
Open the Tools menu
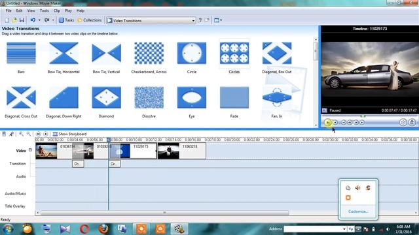pyautogui.click(x=45, y=11)
